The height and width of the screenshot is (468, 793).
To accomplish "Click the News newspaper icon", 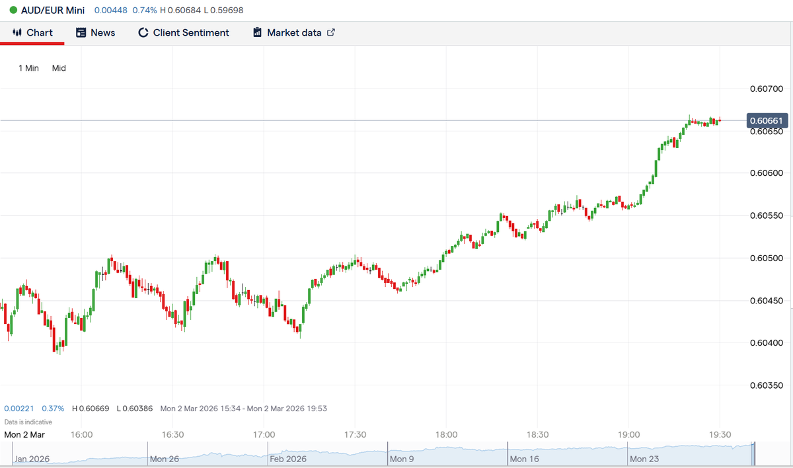I will point(81,32).
